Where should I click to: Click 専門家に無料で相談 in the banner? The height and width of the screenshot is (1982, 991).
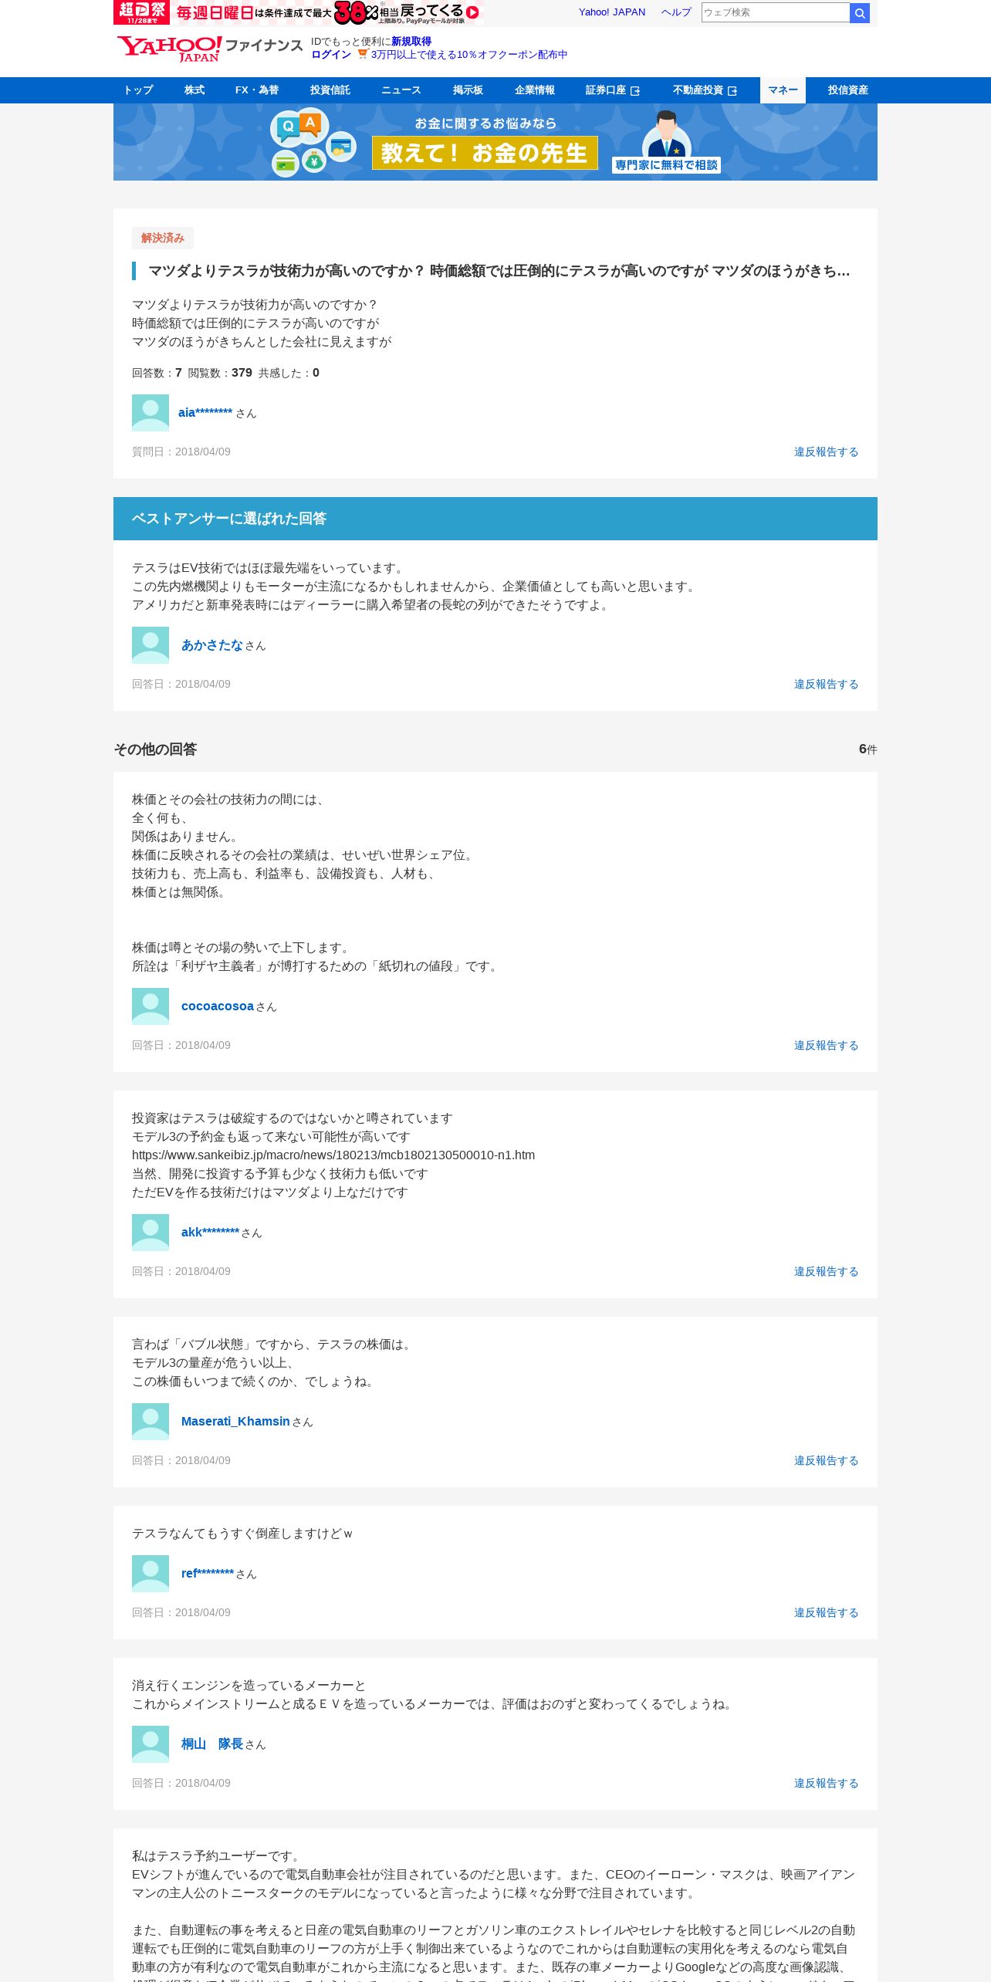pyautogui.click(x=666, y=165)
